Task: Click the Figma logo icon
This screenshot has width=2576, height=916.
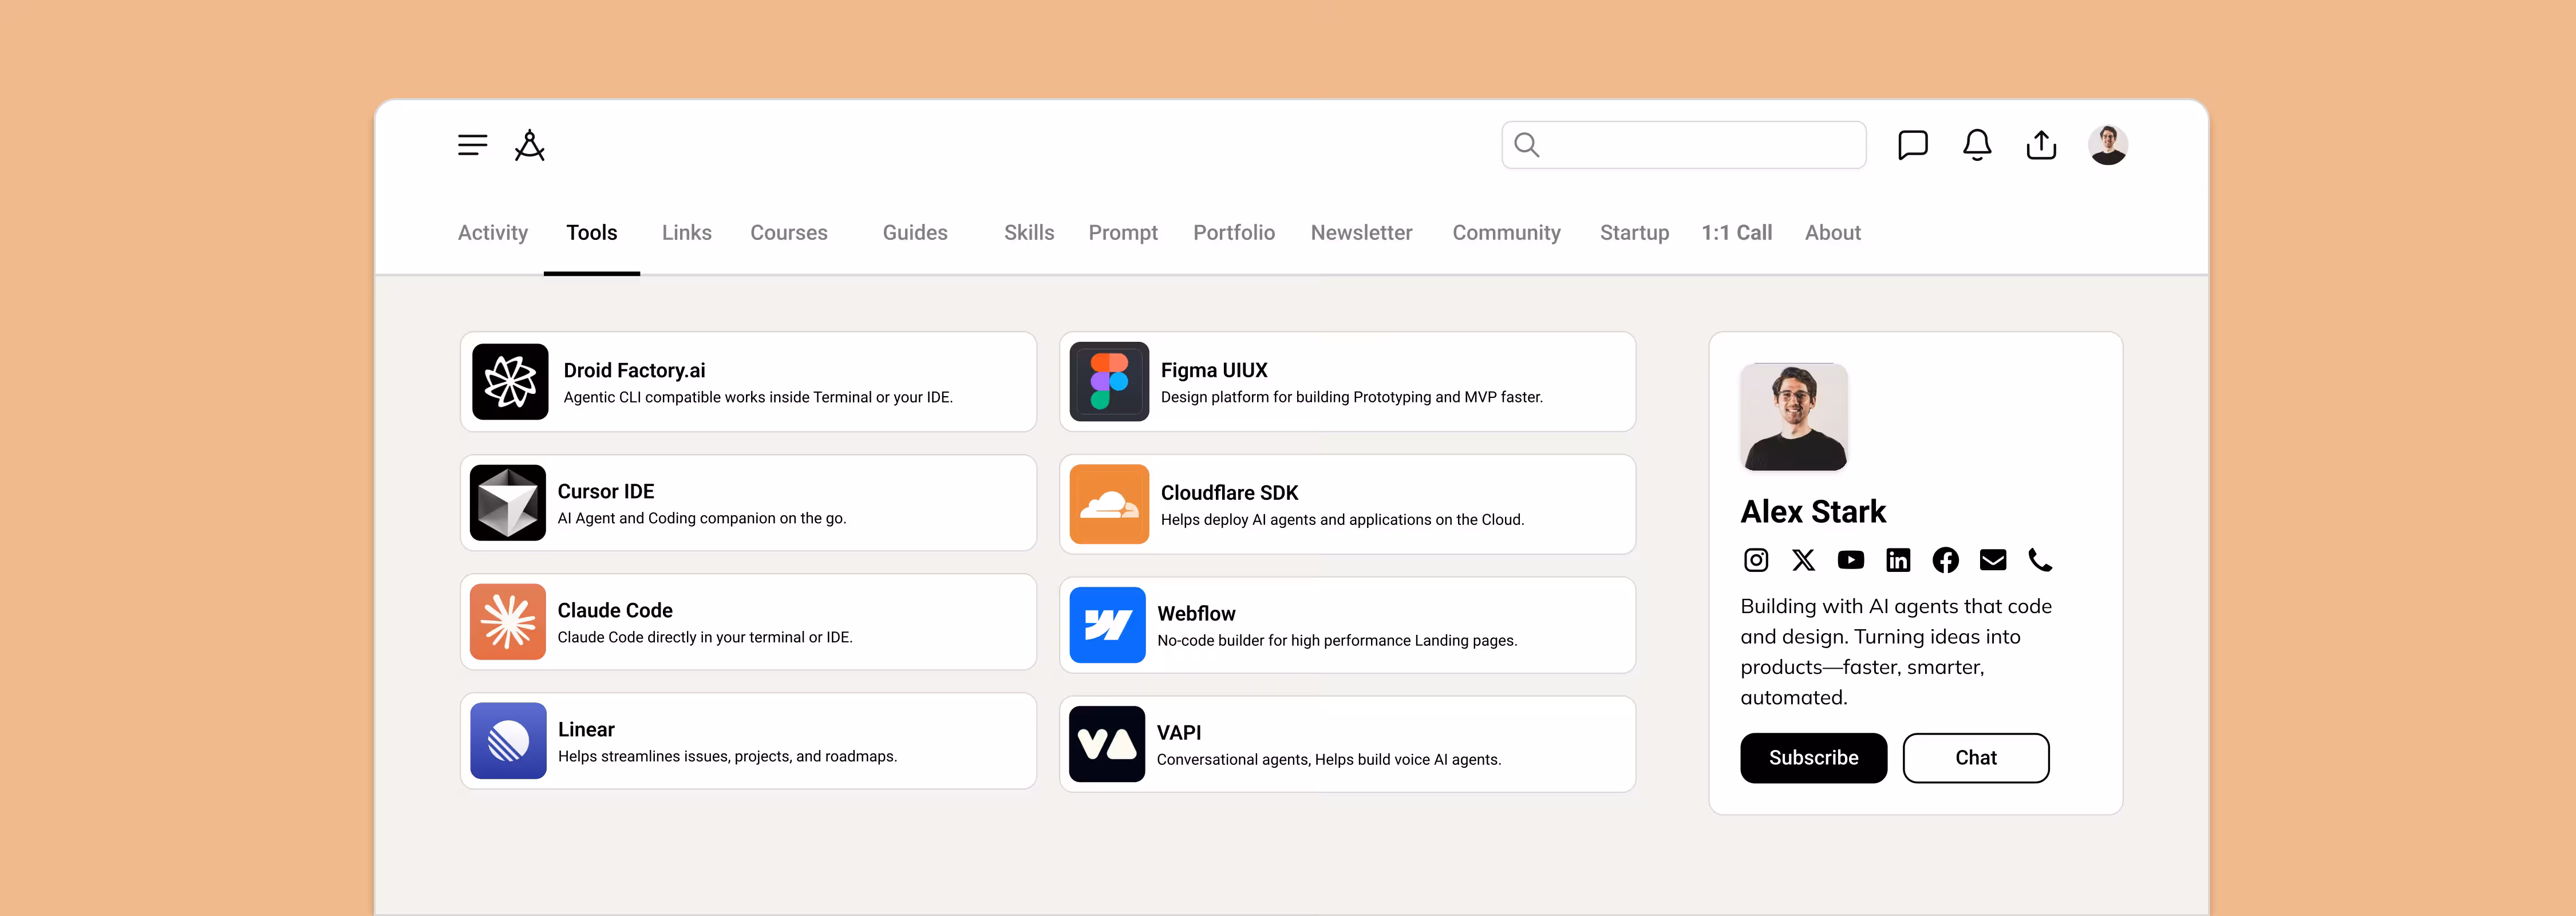Action: tap(1109, 382)
